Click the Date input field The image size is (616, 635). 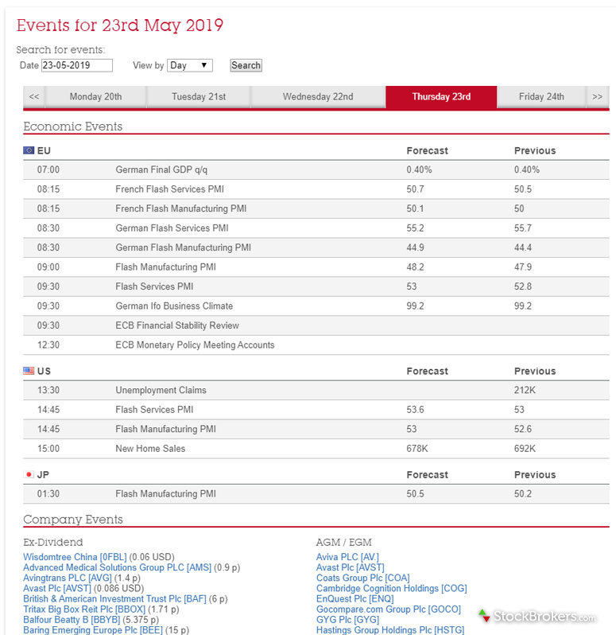(x=77, y=65)
